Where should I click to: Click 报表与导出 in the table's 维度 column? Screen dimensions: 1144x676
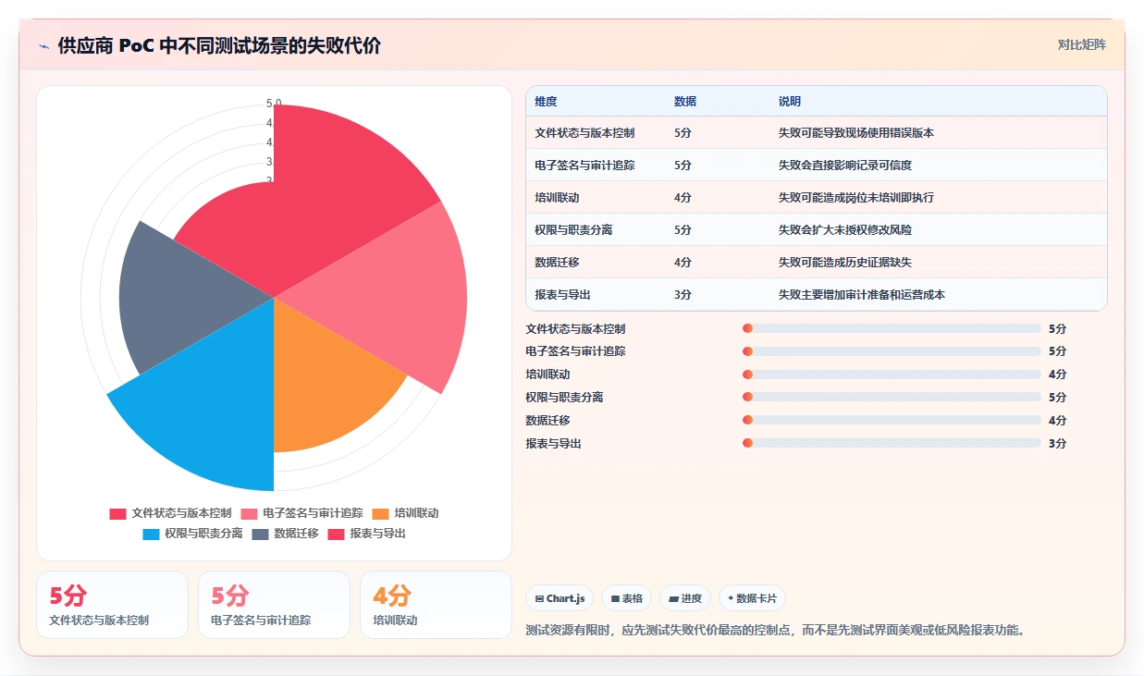[x=562, y=295]
